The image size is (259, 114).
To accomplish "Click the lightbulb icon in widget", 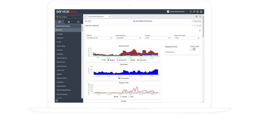I will [200, 31].
